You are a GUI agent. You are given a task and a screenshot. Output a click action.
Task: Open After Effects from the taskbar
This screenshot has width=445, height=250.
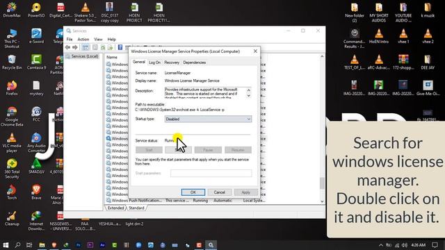102,245
